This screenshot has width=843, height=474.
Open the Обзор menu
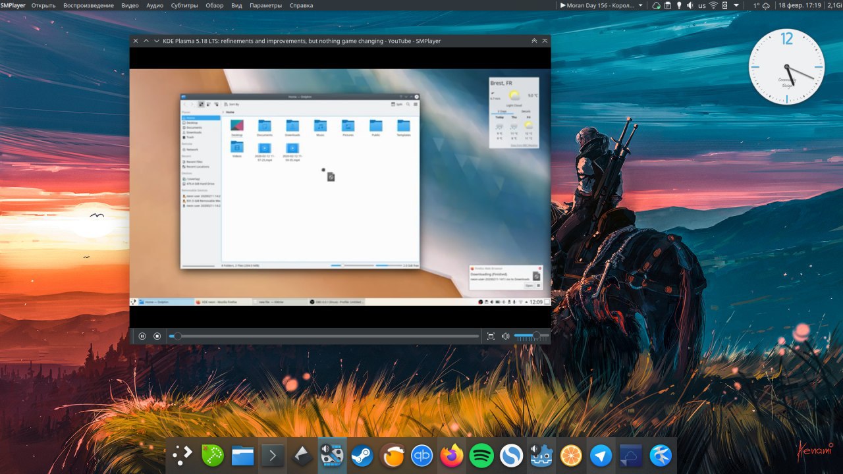215,5
